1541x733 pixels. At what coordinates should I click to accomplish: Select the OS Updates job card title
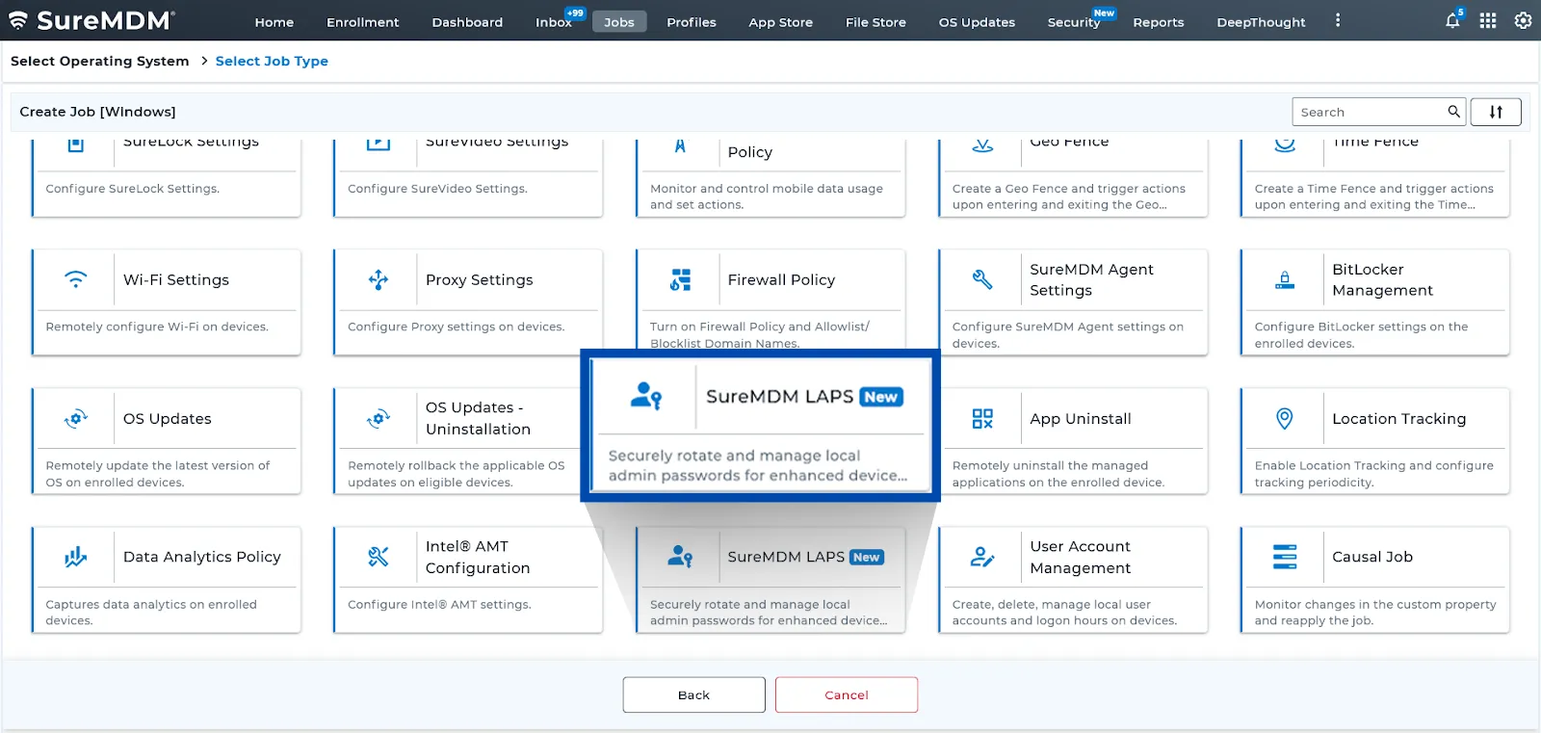(168, 418)
